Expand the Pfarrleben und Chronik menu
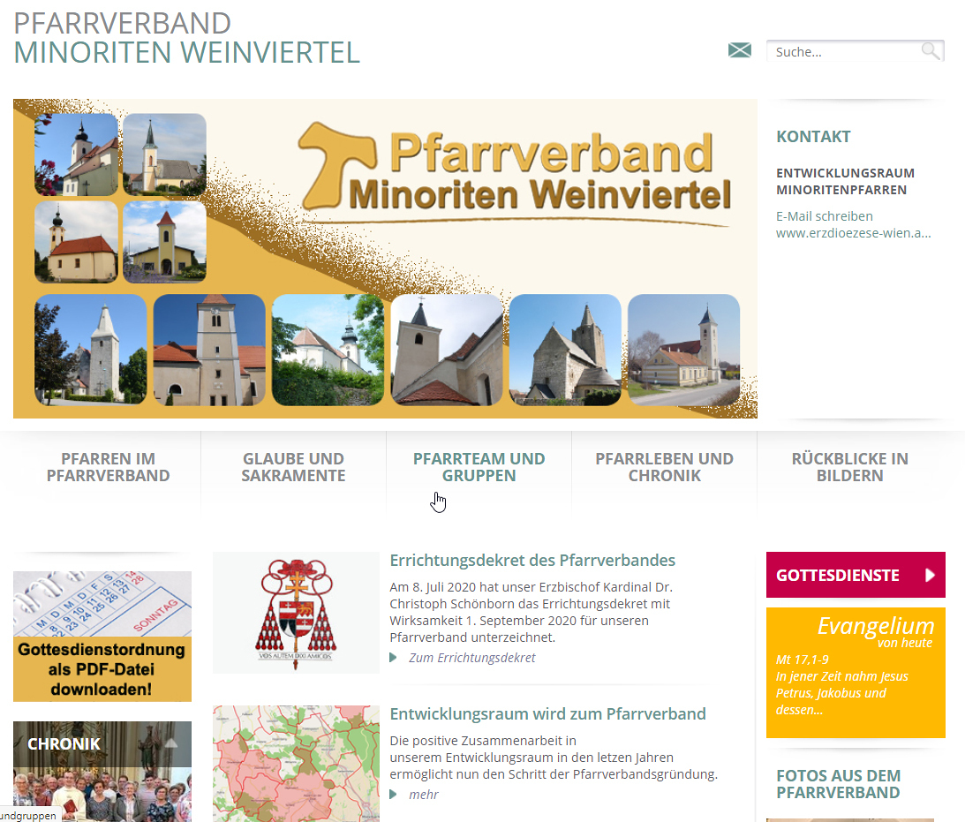The image size is (965, 822). [664, 467]
